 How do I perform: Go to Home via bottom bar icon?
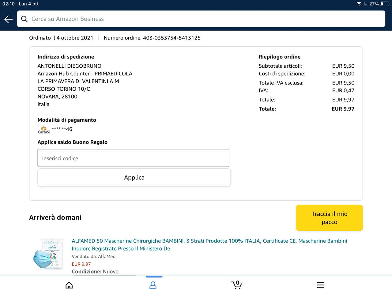(69, 285)
